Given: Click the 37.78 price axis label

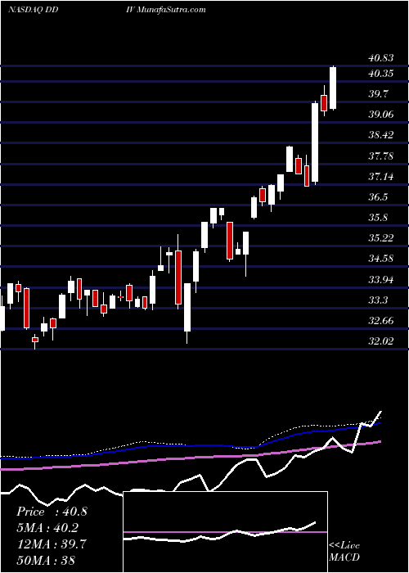Looking at the screenshot, I should [380, 156].
